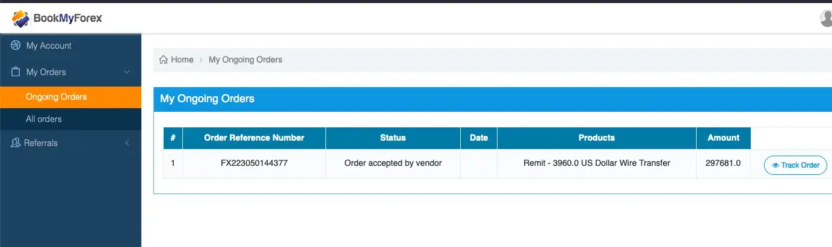
Task: Click the Order Reference Number column header
Action: (254, 138)
